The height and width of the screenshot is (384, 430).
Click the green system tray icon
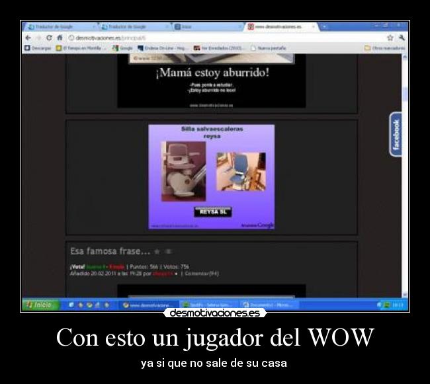click(x=387, y=305)
